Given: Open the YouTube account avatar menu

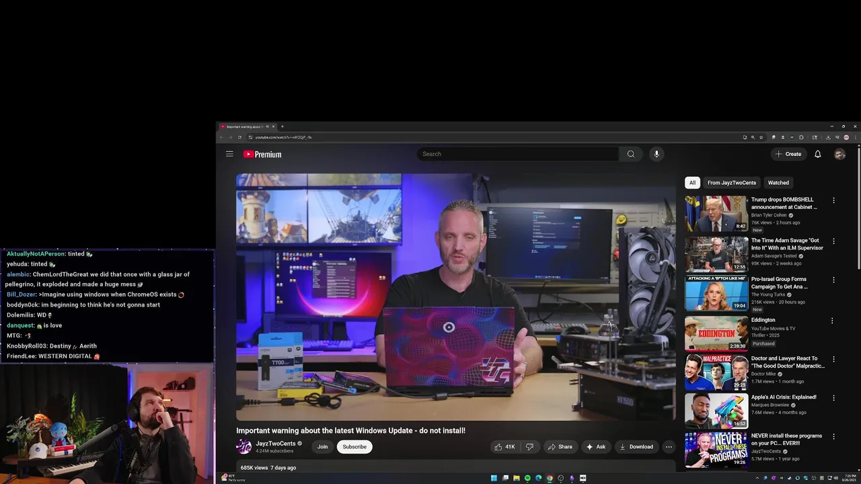Looking at the screenshot, I should pos(839,154).
